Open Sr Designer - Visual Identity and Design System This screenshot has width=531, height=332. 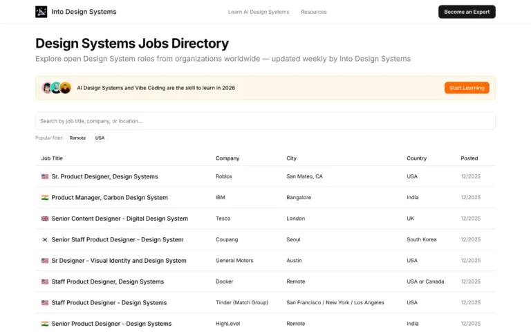point(119,261)
